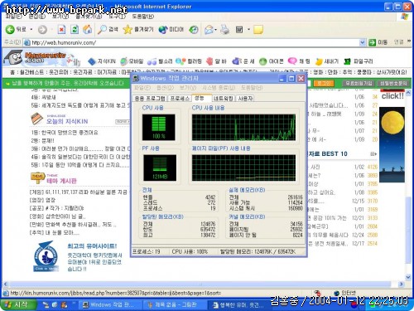The width and height of the screenshot is (414, 311).
Task: Click the Edit with Word icon
Action: 239,29
